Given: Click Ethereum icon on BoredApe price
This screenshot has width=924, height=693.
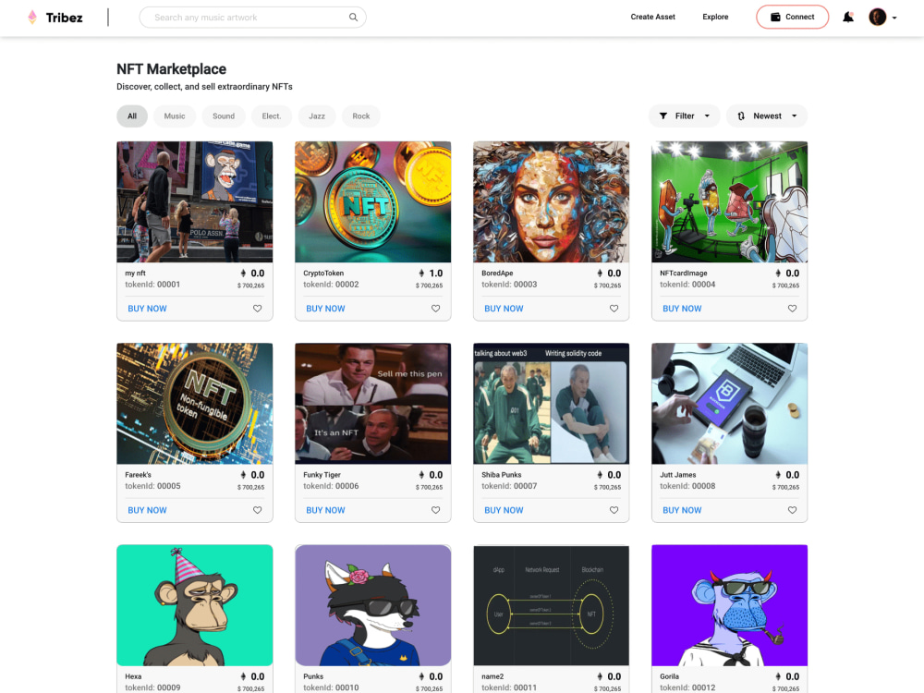Looking at the screenshot, I should (x=600, y=274).
